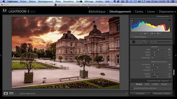177x99 pixels.
Task: Enable Activer le profil de correction
Action: 132,88
